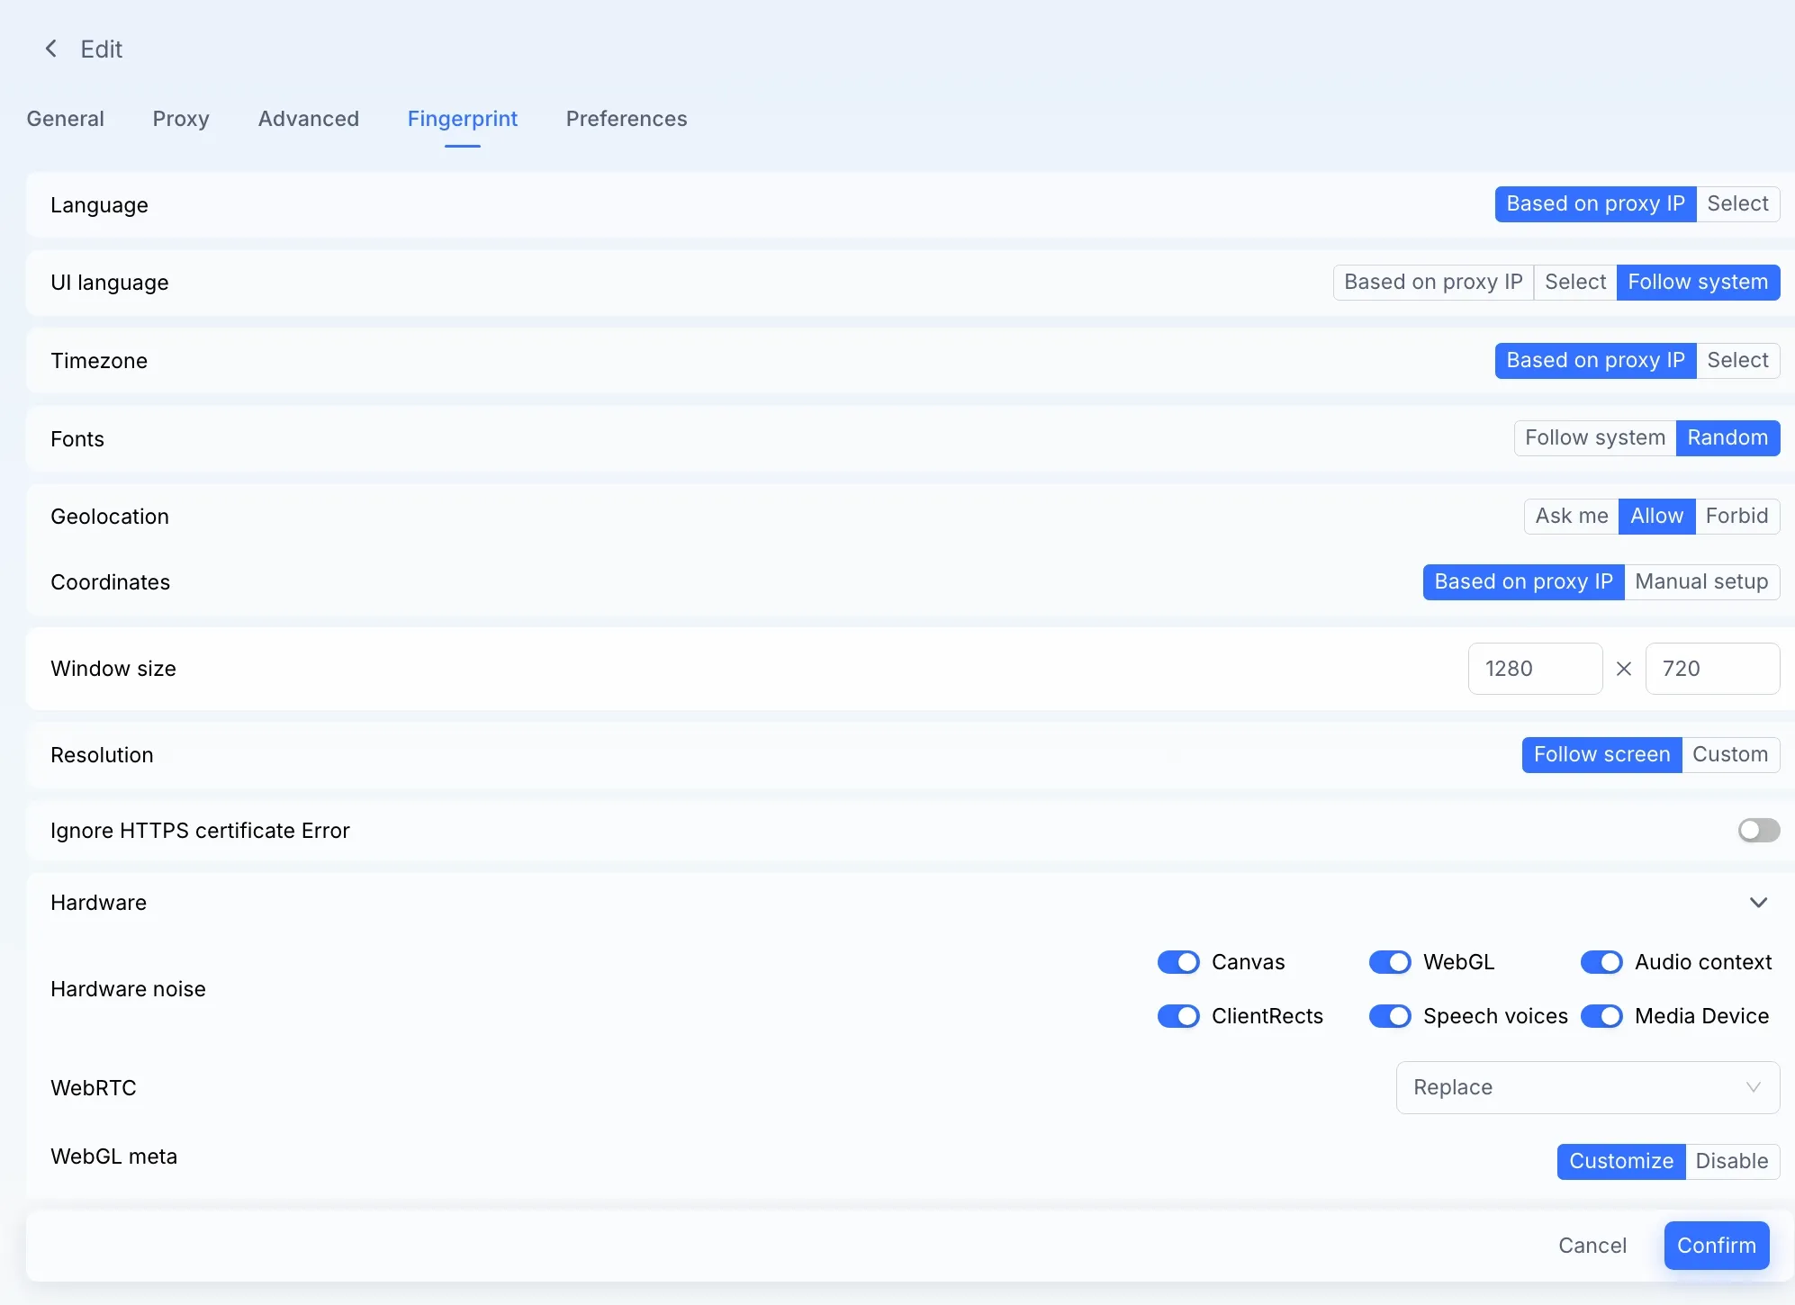Disable WebGL hardware noise toggle

tap(1390, 962)
